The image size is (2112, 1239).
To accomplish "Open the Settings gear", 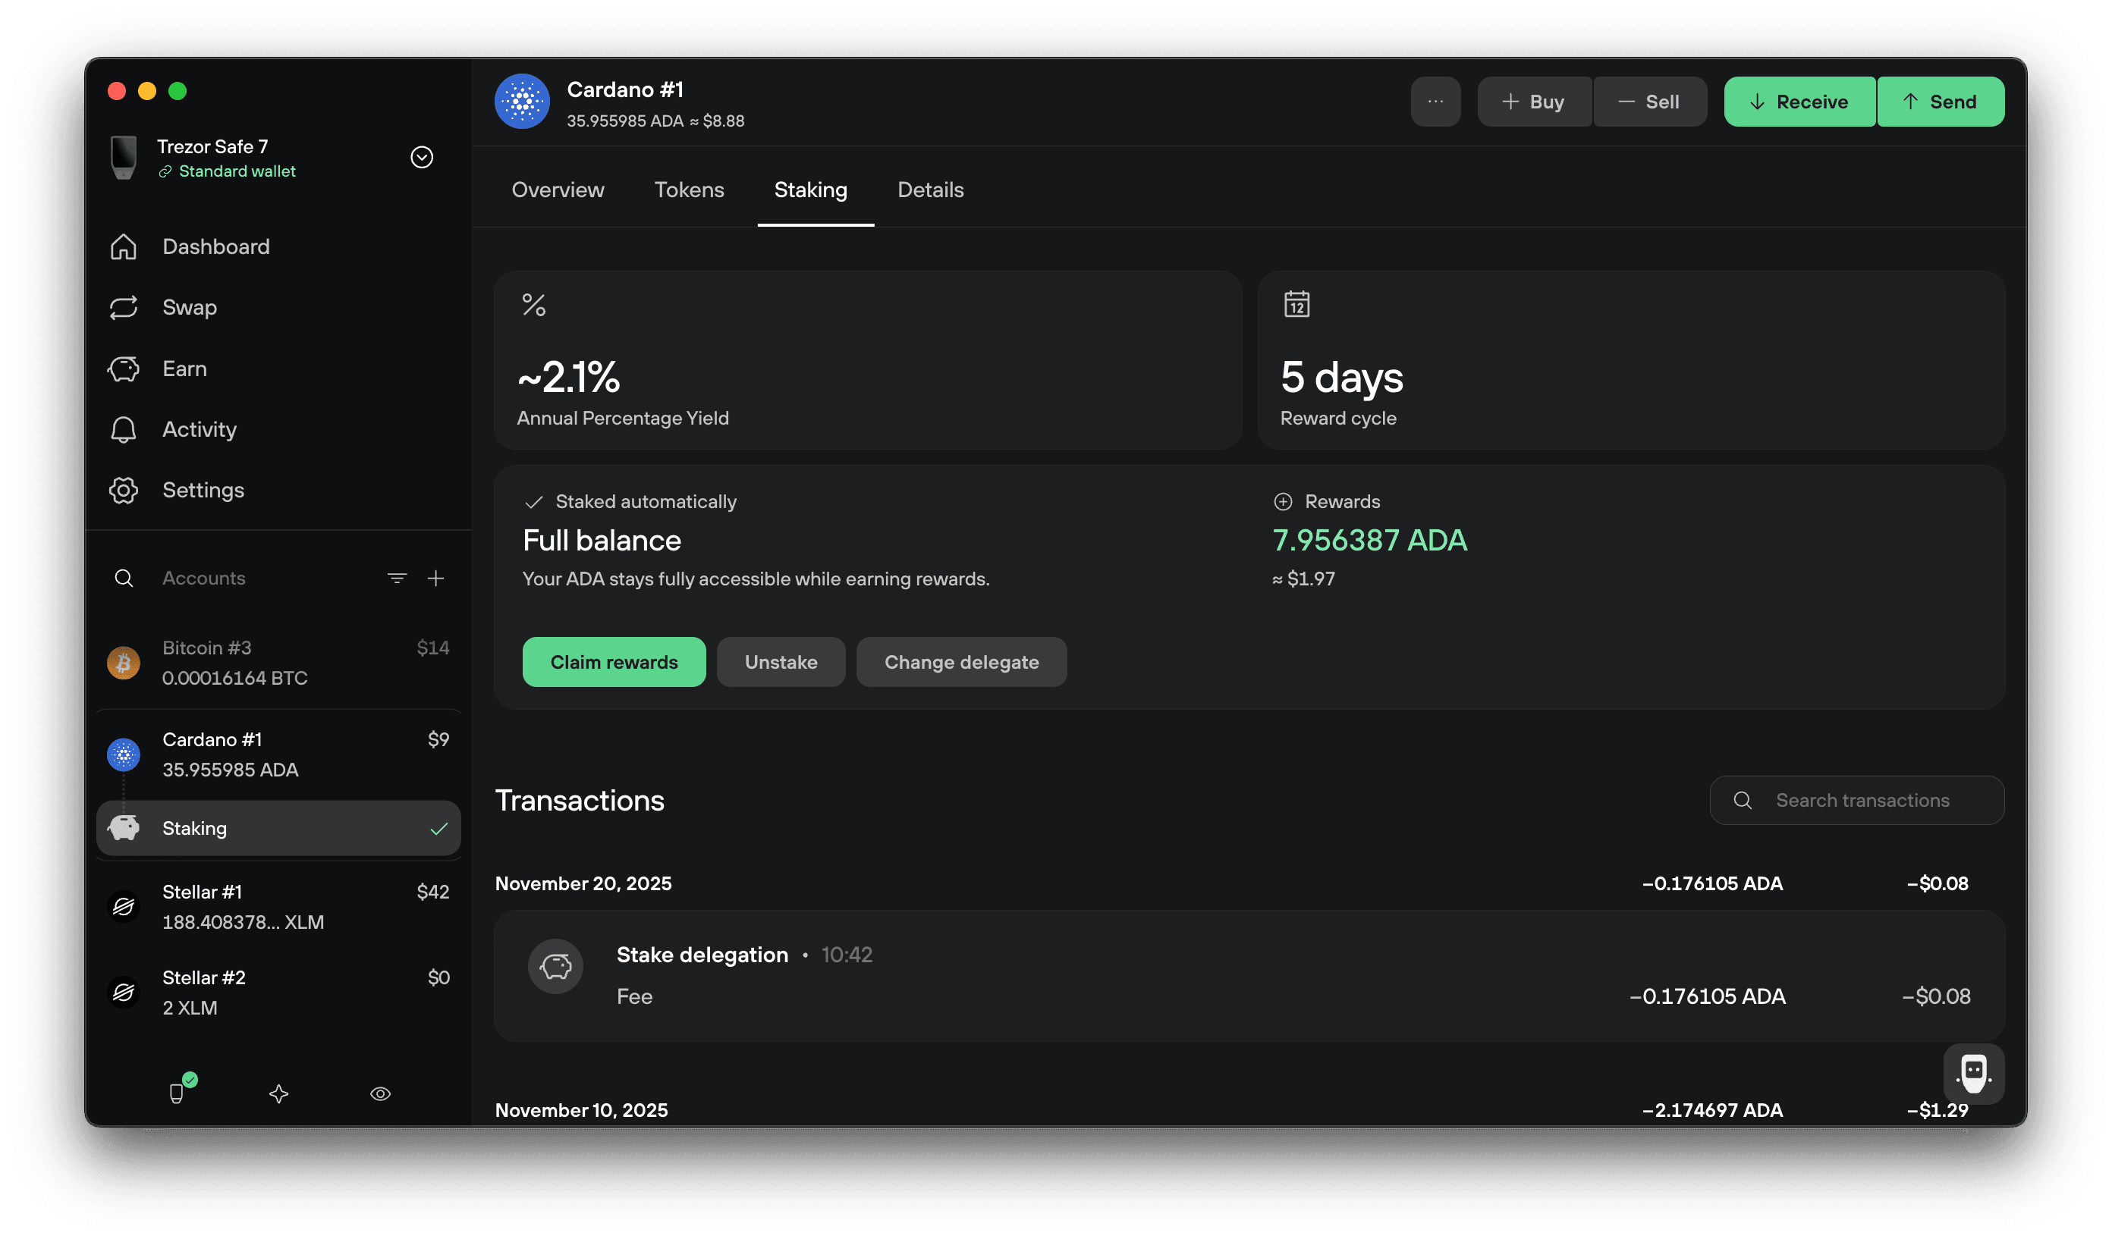I will click(177, 490).
